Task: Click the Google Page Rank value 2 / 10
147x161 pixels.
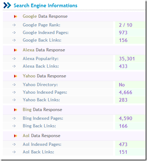Action: coord(126,25)
